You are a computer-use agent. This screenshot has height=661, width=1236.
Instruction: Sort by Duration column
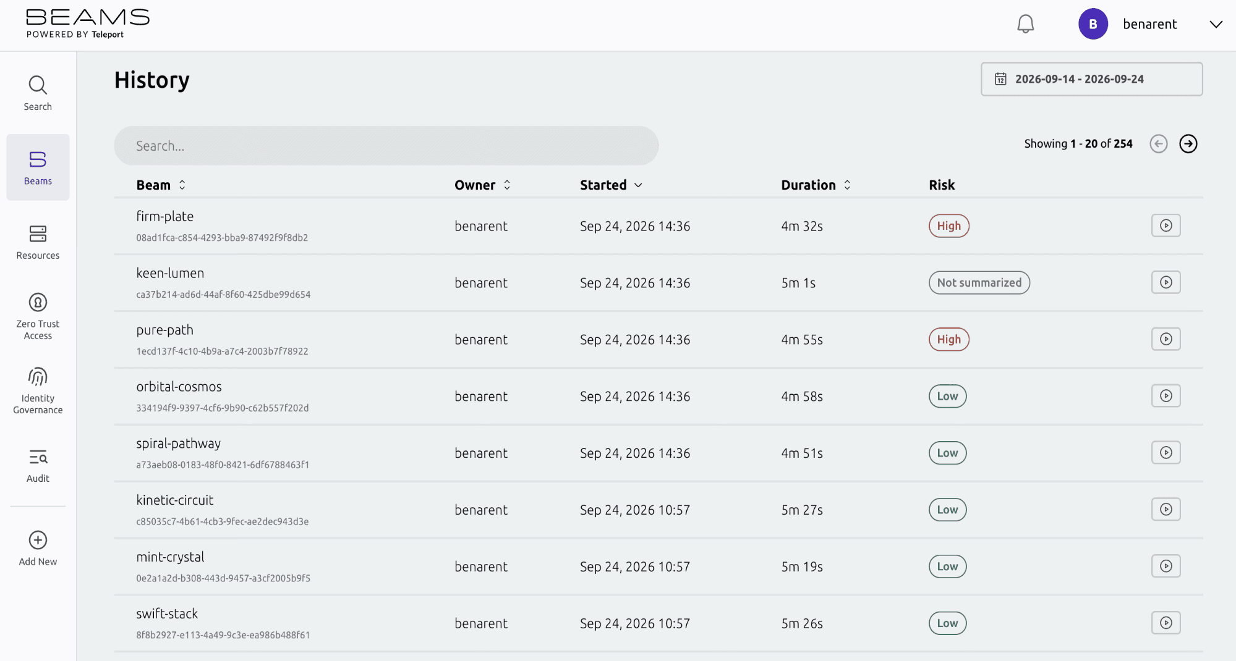click(x=816, y=185)
